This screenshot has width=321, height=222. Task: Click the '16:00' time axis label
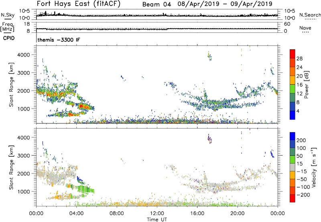click(x=197, y=214)
